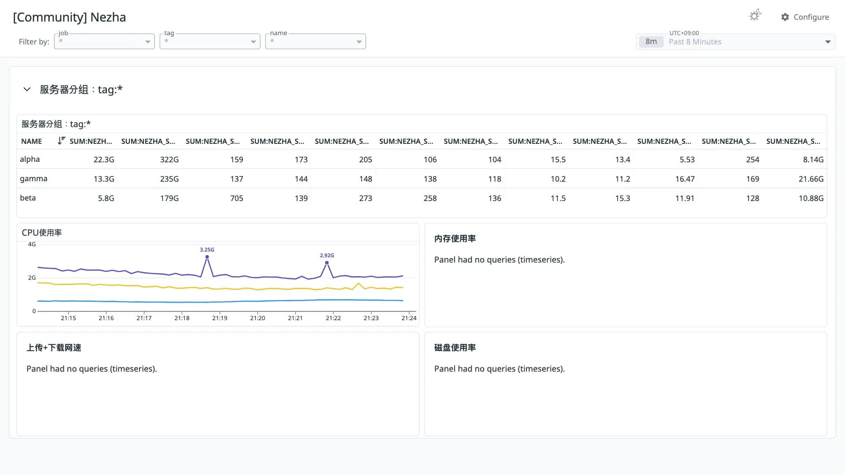Click the 内存使用率 panel title

coord(455,238)
